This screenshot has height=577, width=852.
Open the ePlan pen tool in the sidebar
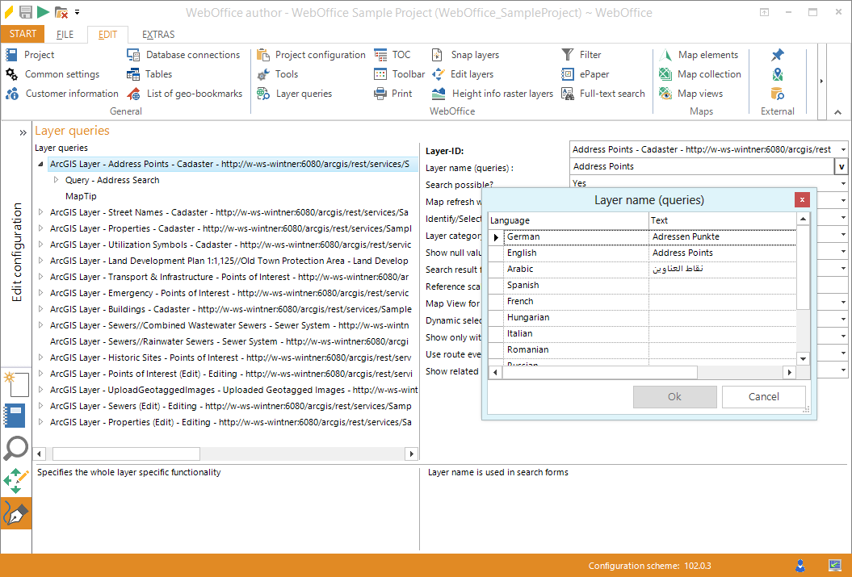(16, 512)
